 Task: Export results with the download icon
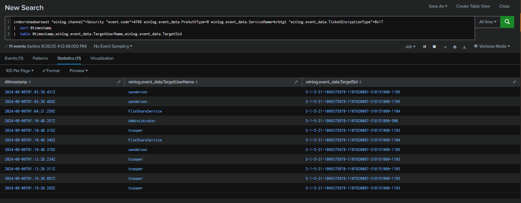click(464, 47)
